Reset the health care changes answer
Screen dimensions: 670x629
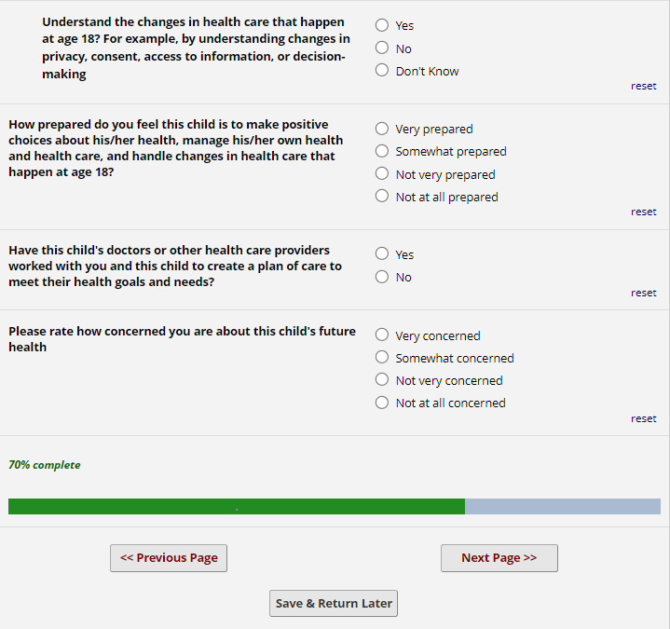[643, 86]
